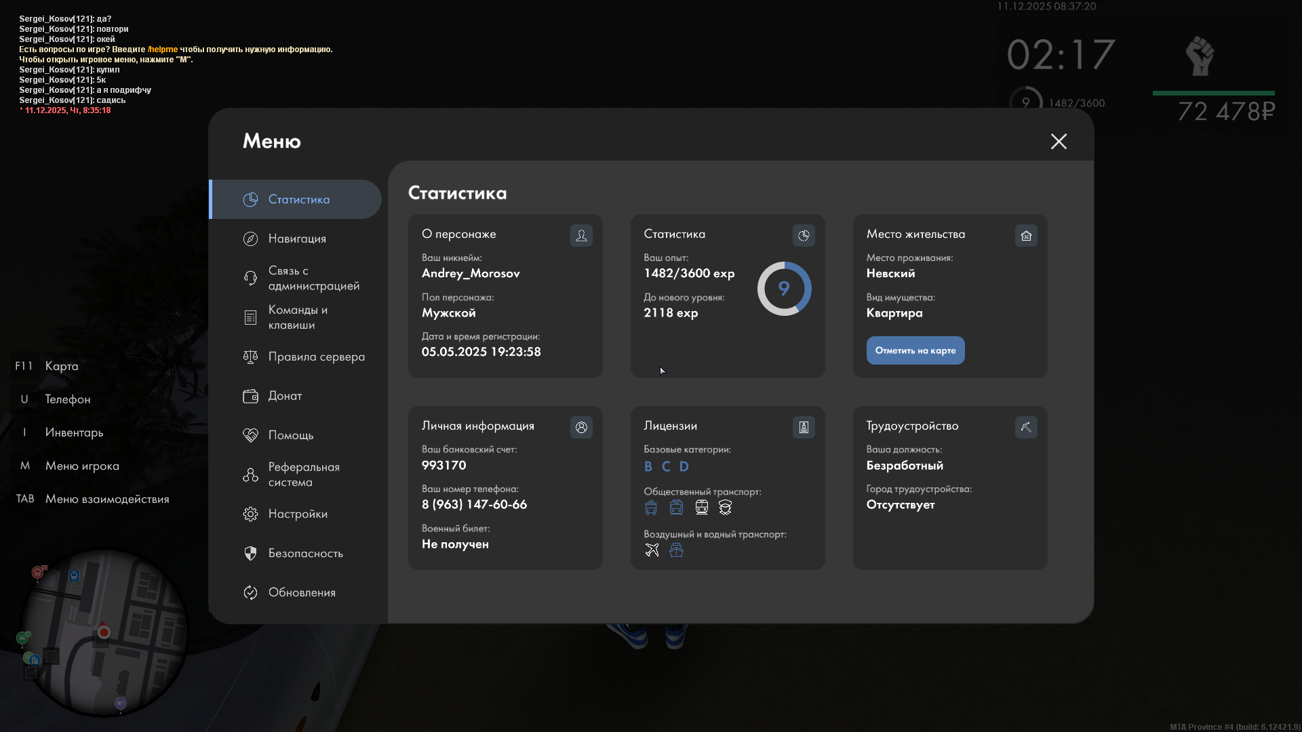Image resolution: width=1302 pixels, height=732 pixels.
Task: Click the first bus license icon
Action: coord(651,508)
